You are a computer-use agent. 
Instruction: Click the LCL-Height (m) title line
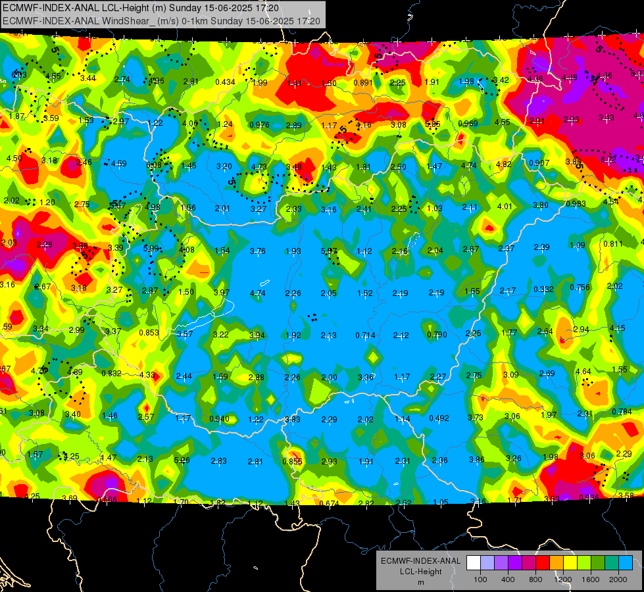[x=141, y=8]
